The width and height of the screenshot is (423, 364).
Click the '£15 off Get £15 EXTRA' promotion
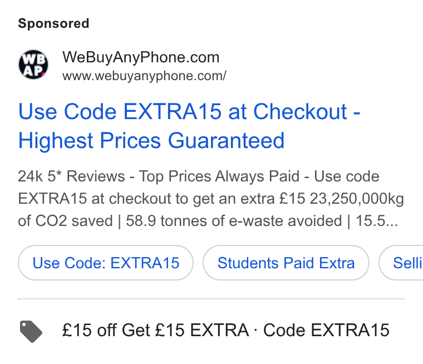click(x=155, y=330)
